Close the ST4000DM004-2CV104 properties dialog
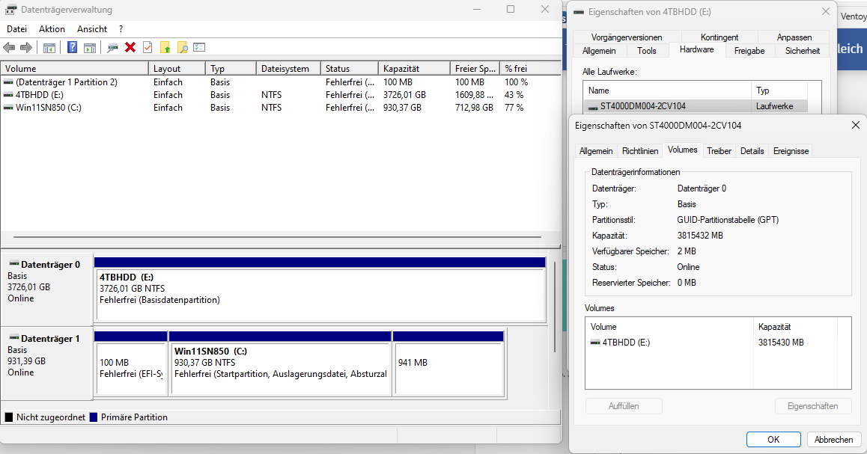867x454 pixels. (855, 126)
